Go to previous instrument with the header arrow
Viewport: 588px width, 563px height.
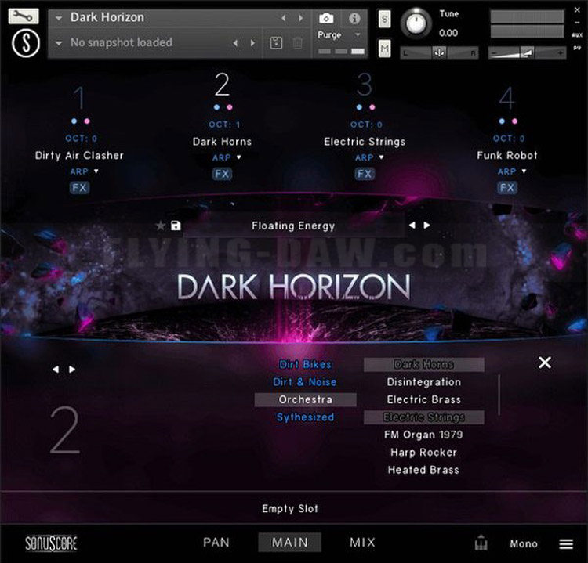(x=284, y=18)
